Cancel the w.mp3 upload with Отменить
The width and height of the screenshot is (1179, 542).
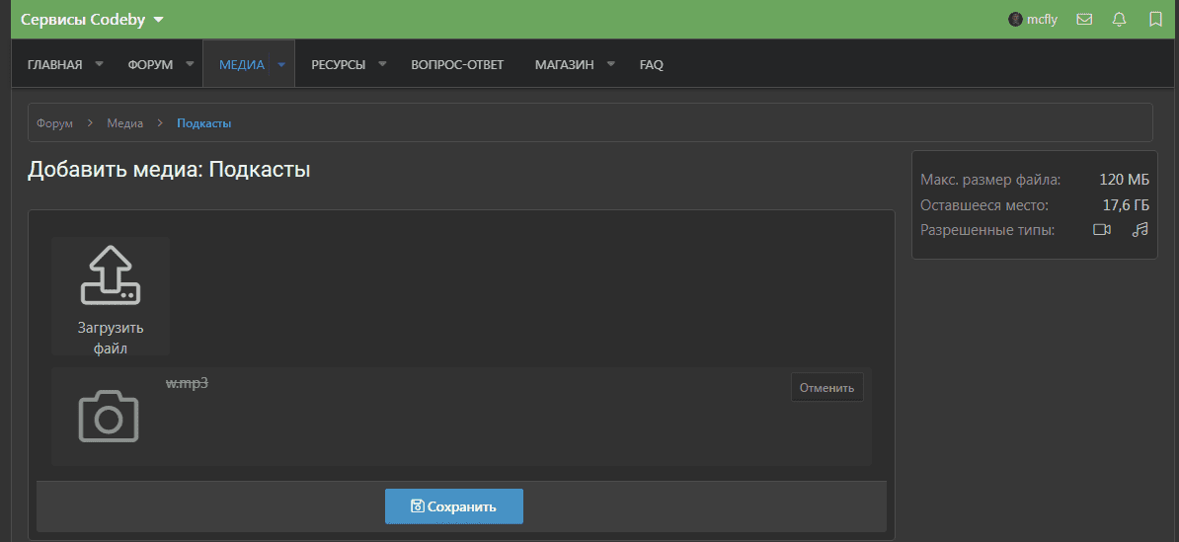pos(826,387)
